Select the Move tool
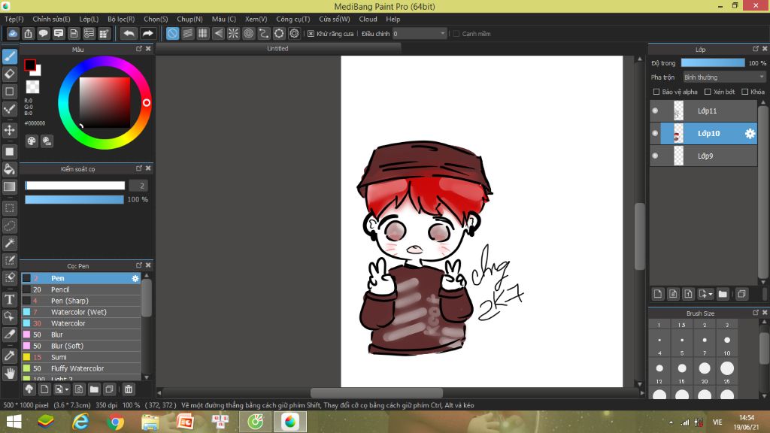 (x=10, y=130)
